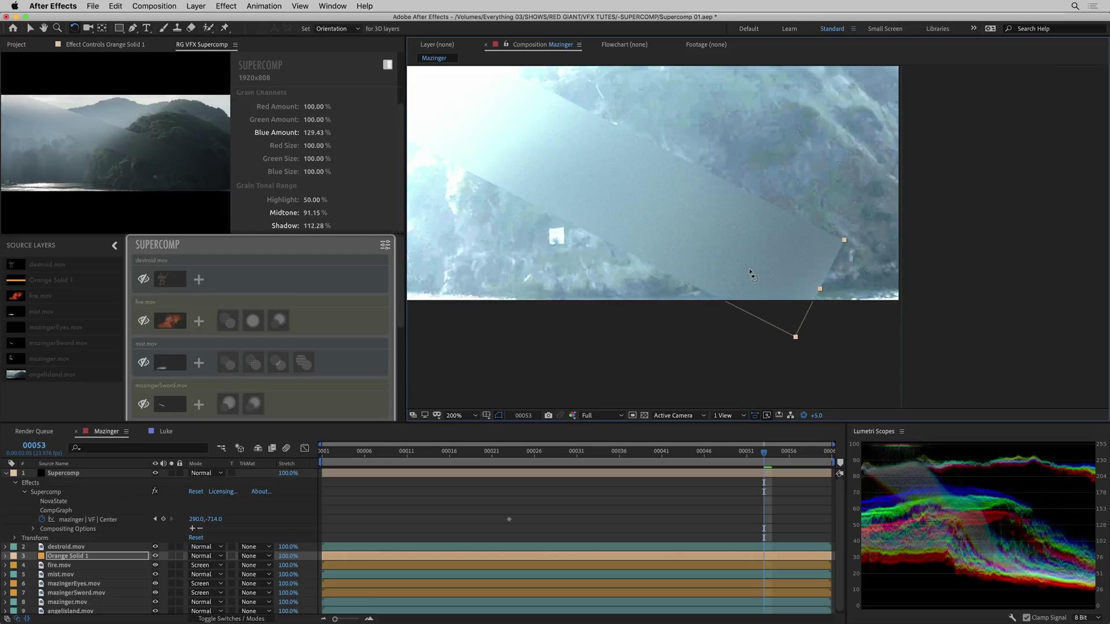Viewport: 1110px width, 624px height.
Task: Take a snapshot with camera icon
Action: tap(548, 415)
